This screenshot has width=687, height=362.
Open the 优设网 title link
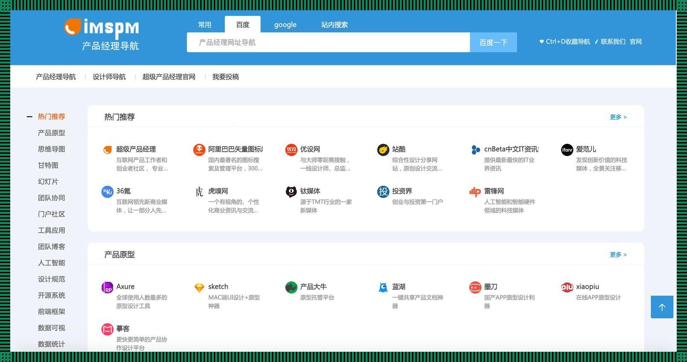click(310, 149)
